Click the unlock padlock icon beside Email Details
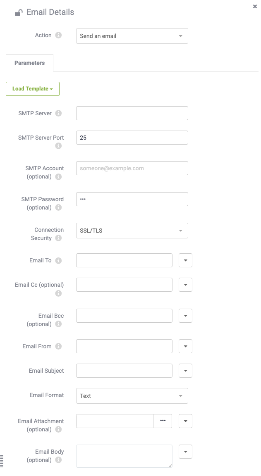The width and height of the screenshot is (261, 476). tap(18, 13)
